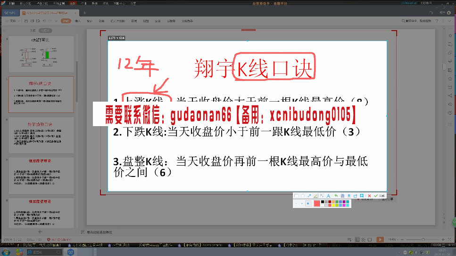Cancel the screenshot with the red X

coord(369,196)
